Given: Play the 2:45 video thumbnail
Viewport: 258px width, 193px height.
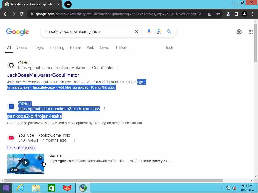Looking at the screenshot, I should 26,164.
